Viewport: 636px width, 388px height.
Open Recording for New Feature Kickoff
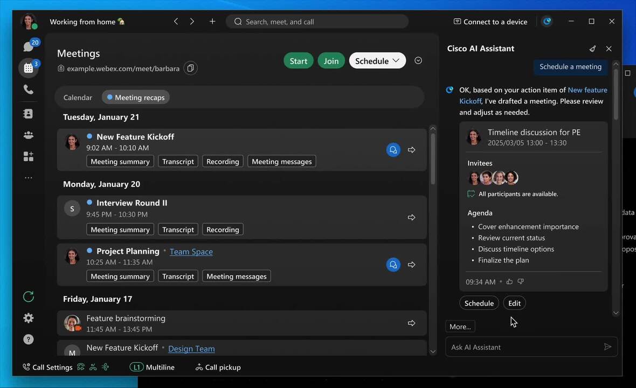tap(223, 161)
